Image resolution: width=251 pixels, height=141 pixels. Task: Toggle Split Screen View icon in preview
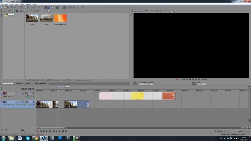tap(146, 11)
